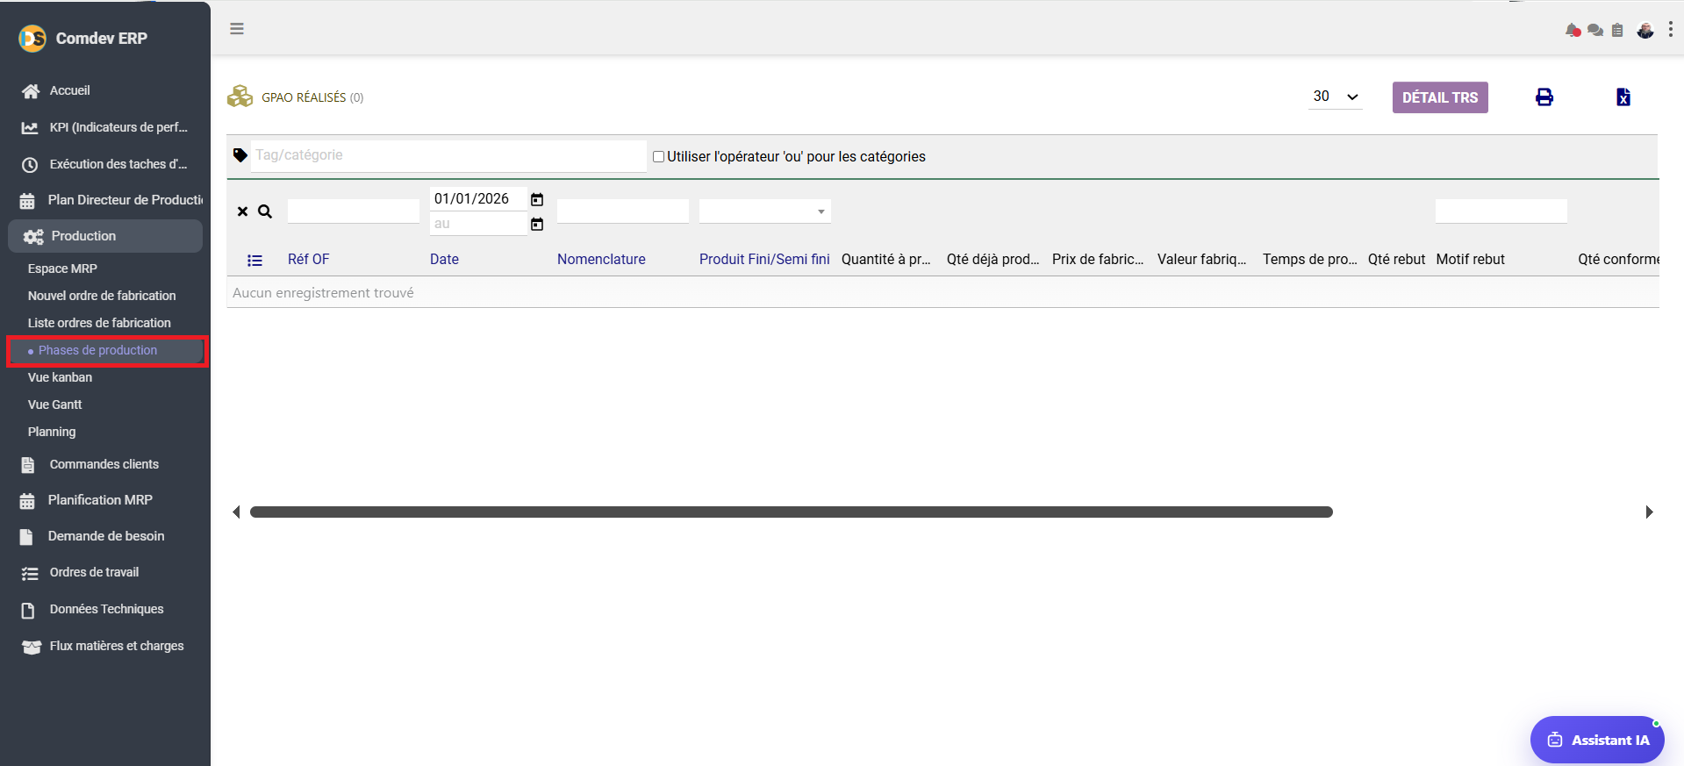Clear filters with the X icon
1684x766 pixels.
(x=243, y=211)
